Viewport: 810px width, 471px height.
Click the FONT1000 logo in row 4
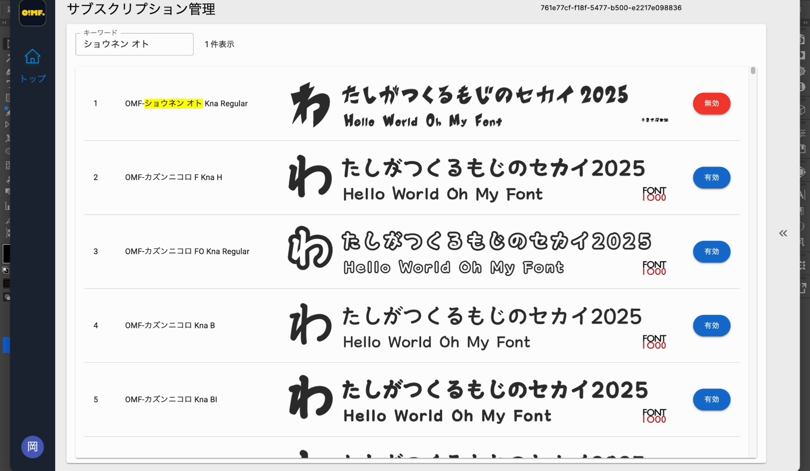654,342
